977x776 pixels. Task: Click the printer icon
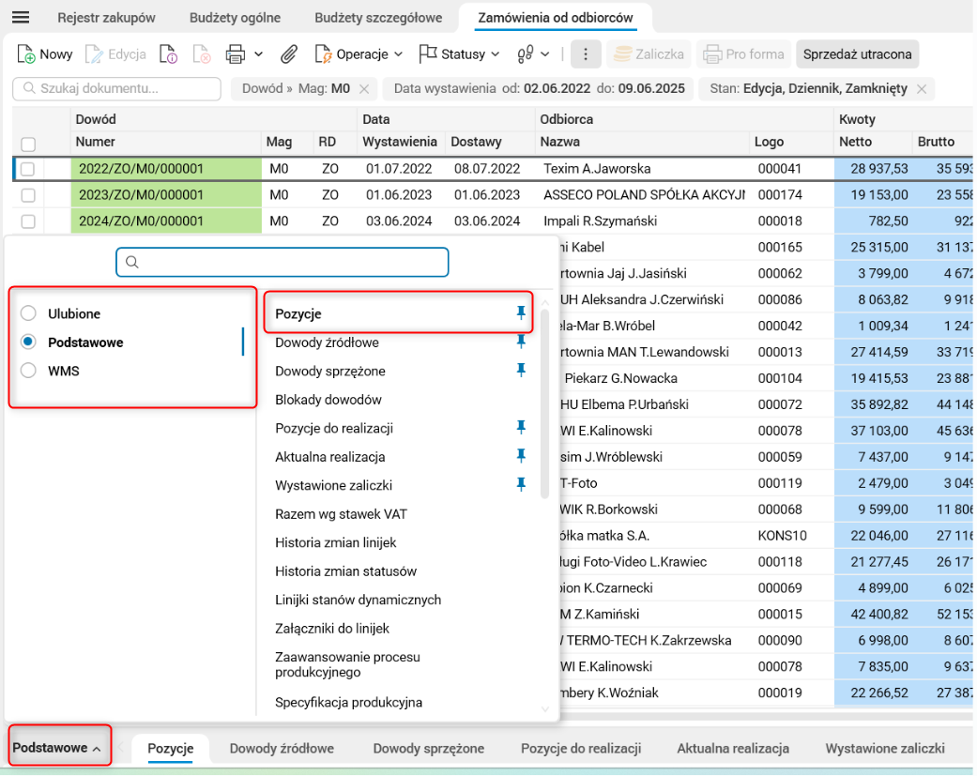click(x=235, y=54)
